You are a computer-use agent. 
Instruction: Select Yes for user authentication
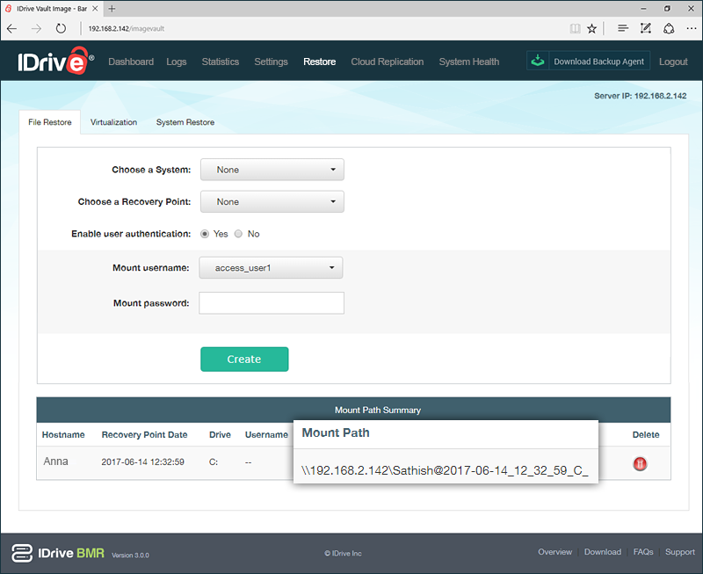point(204,234)
